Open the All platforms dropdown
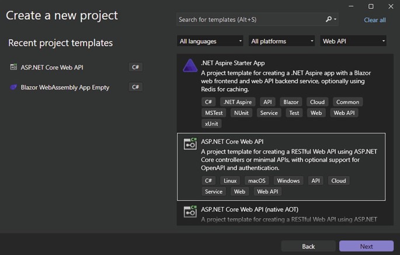Image resolution: width=400 pixels, height=255 pixels. (x=281, y=41)
